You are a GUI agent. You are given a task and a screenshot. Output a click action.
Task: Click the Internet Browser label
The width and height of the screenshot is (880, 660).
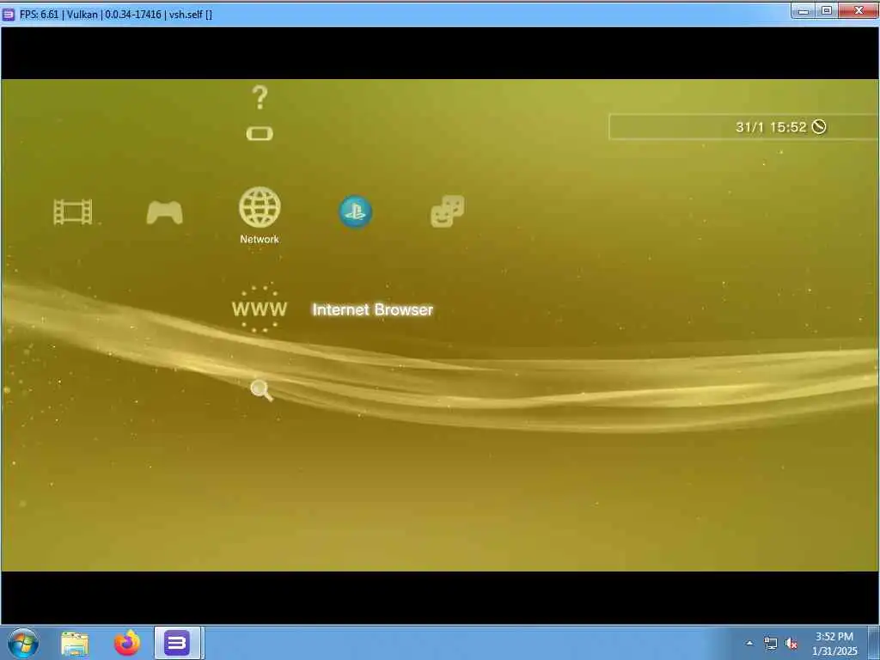(x=373, y=309)
